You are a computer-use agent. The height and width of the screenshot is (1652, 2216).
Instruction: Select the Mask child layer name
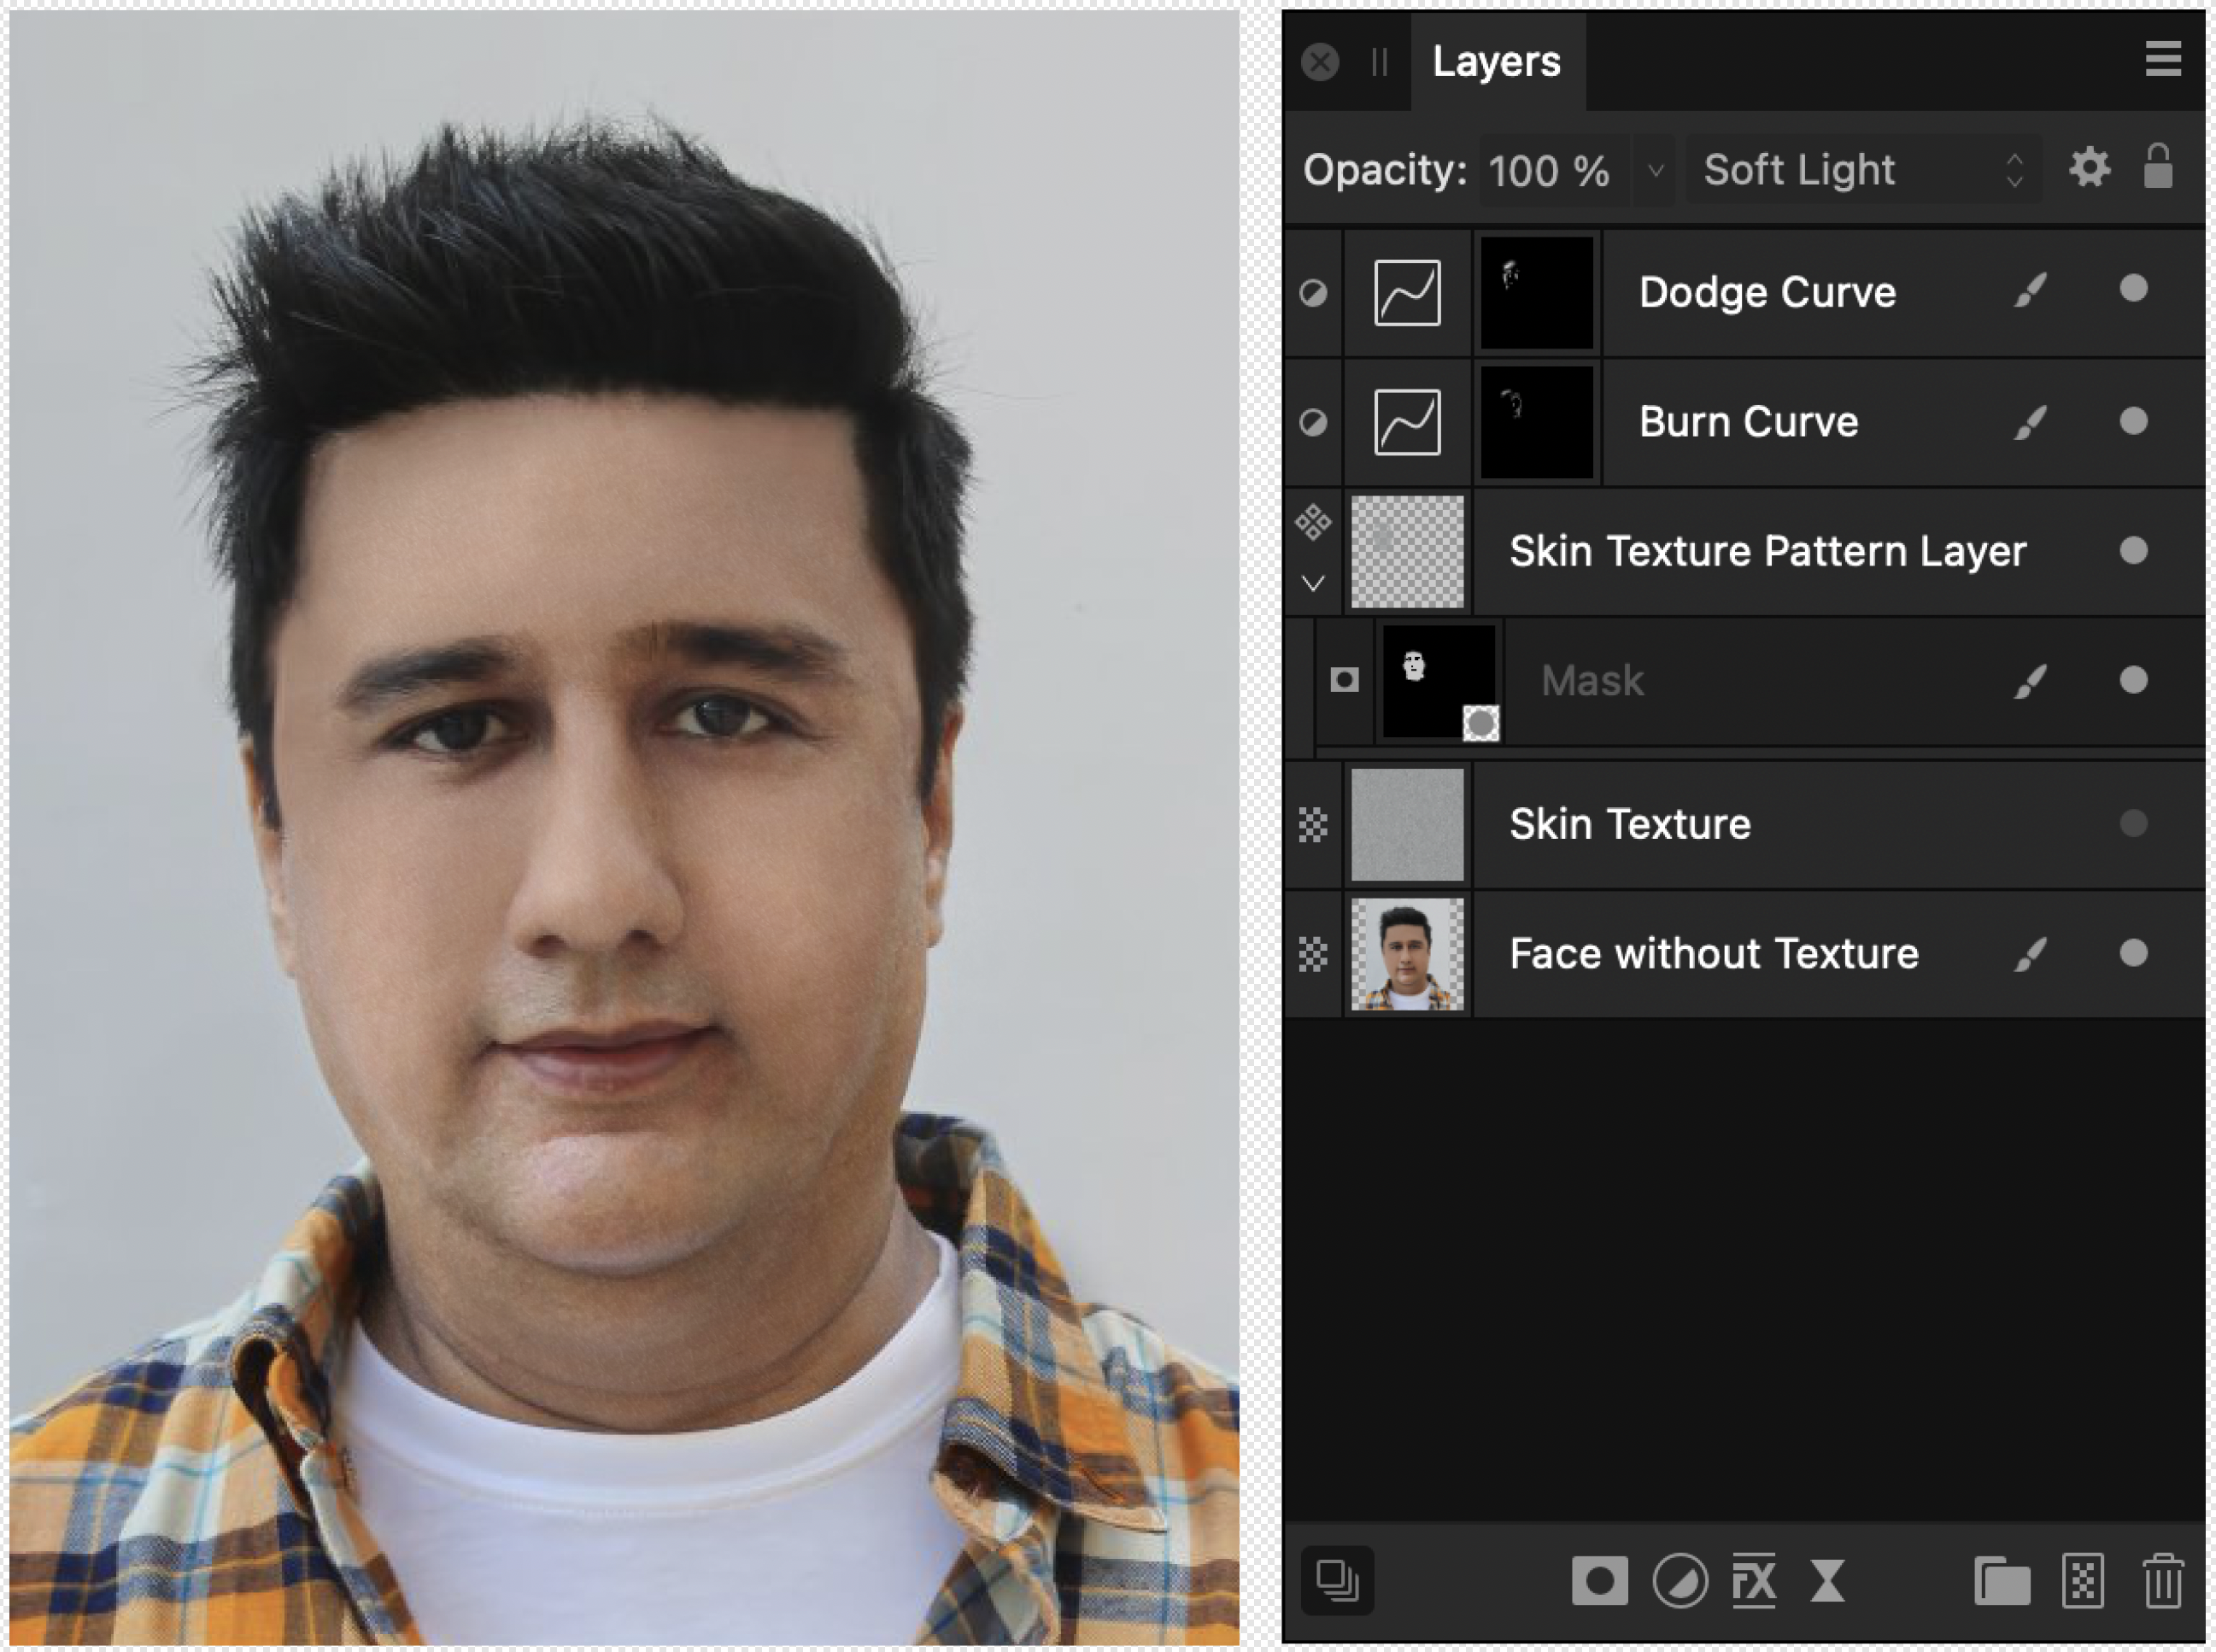1592,681
